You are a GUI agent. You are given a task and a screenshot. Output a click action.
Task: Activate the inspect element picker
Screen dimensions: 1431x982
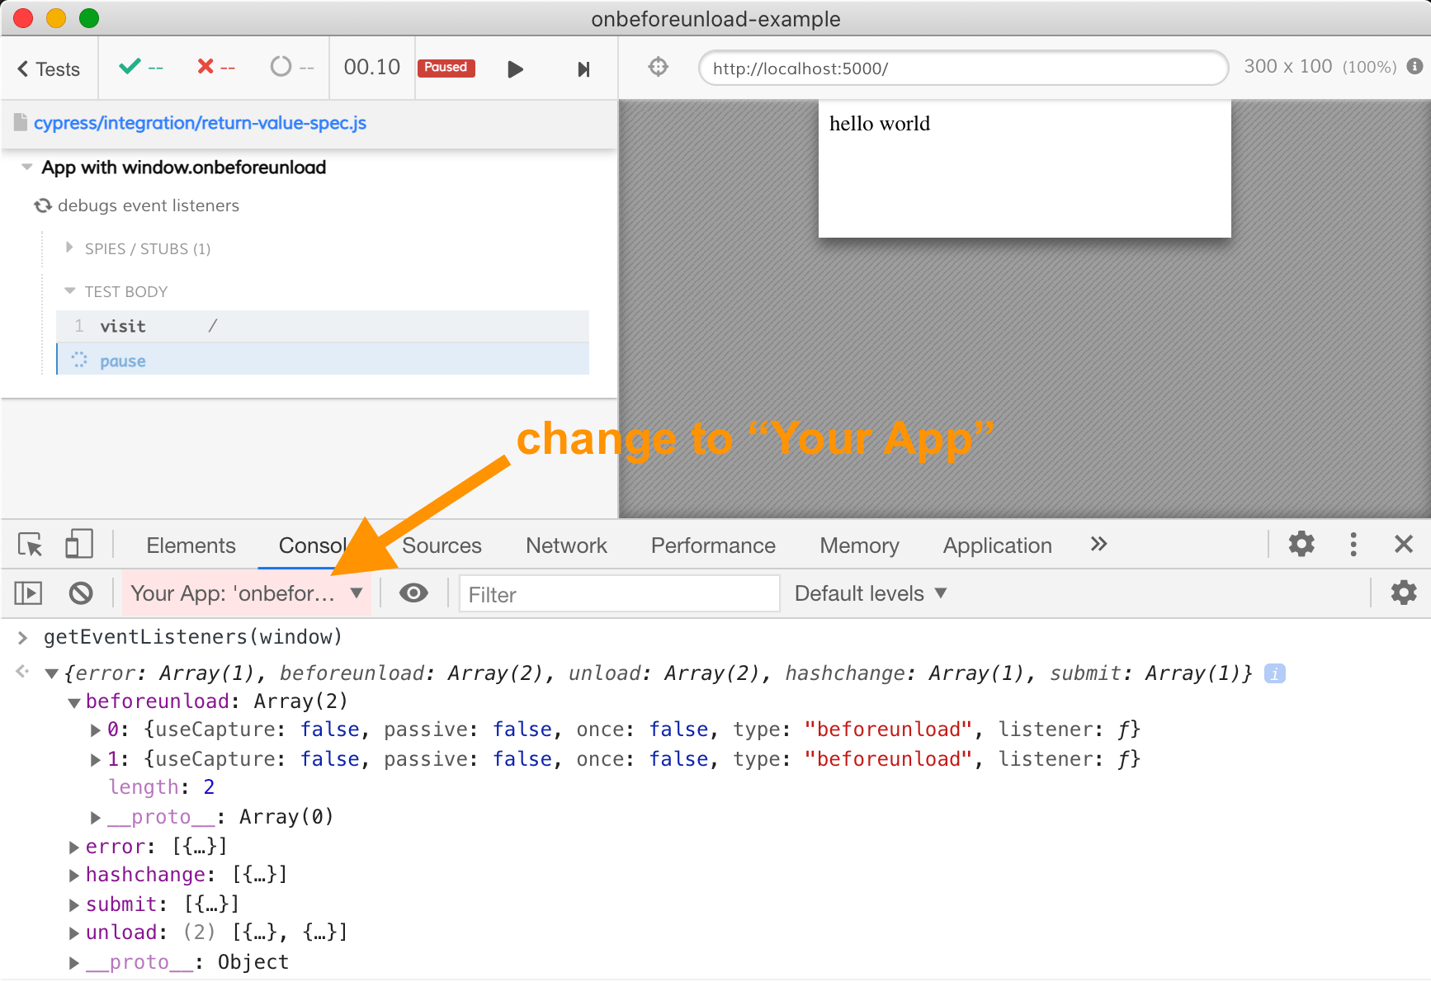(x=31, y=545)
